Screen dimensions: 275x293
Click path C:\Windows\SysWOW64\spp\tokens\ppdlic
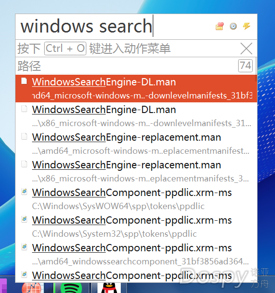118,206
